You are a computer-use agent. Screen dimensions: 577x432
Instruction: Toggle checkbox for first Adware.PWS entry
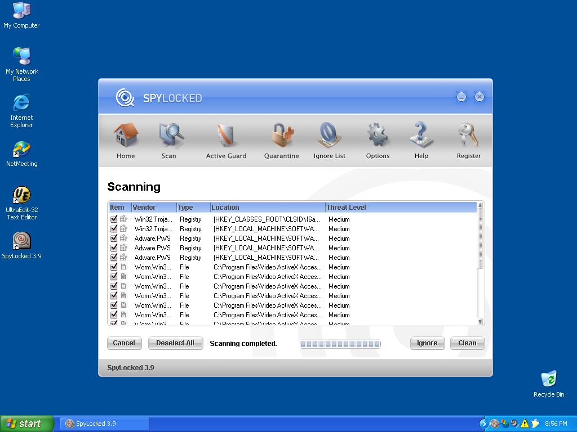click(114, 238)
